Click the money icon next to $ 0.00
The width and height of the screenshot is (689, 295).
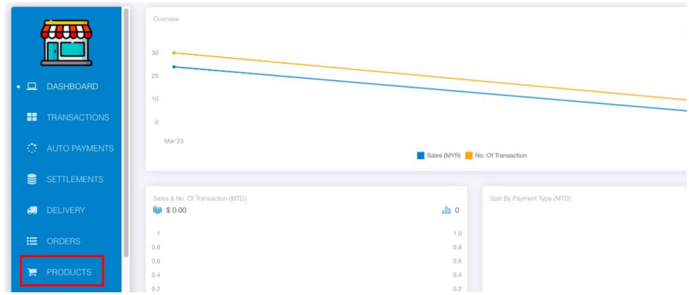coord(157,210)
